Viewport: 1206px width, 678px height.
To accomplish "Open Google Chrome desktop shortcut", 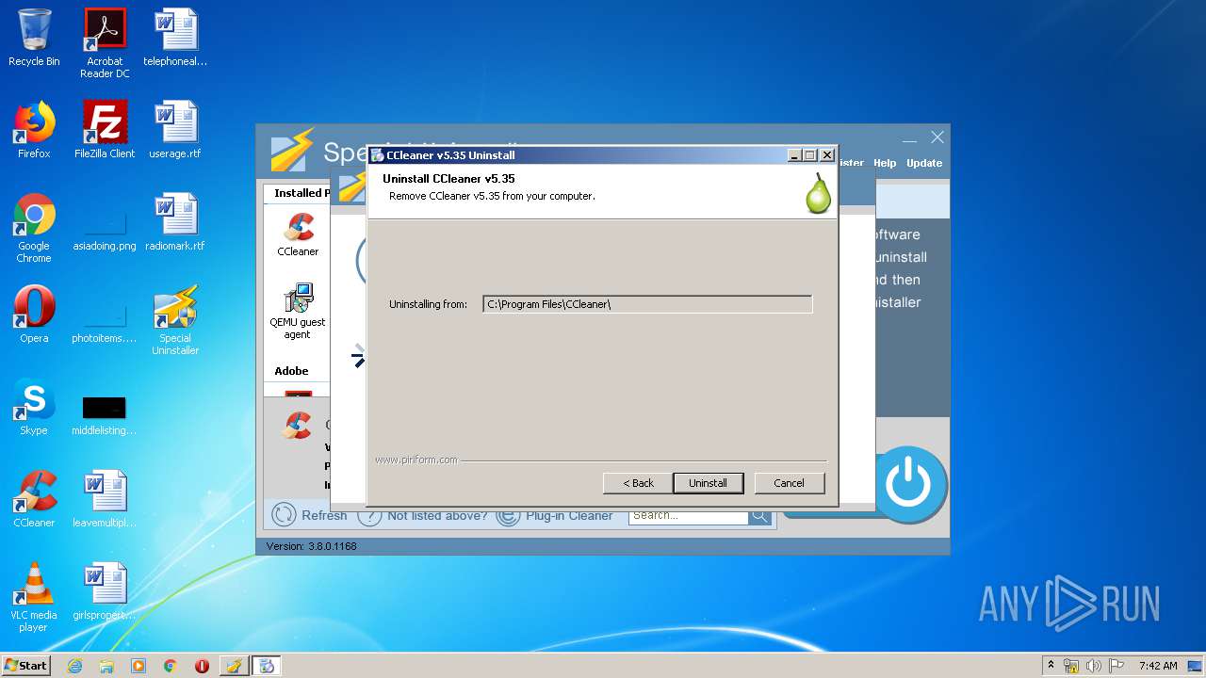I will [x=34, y=229].
